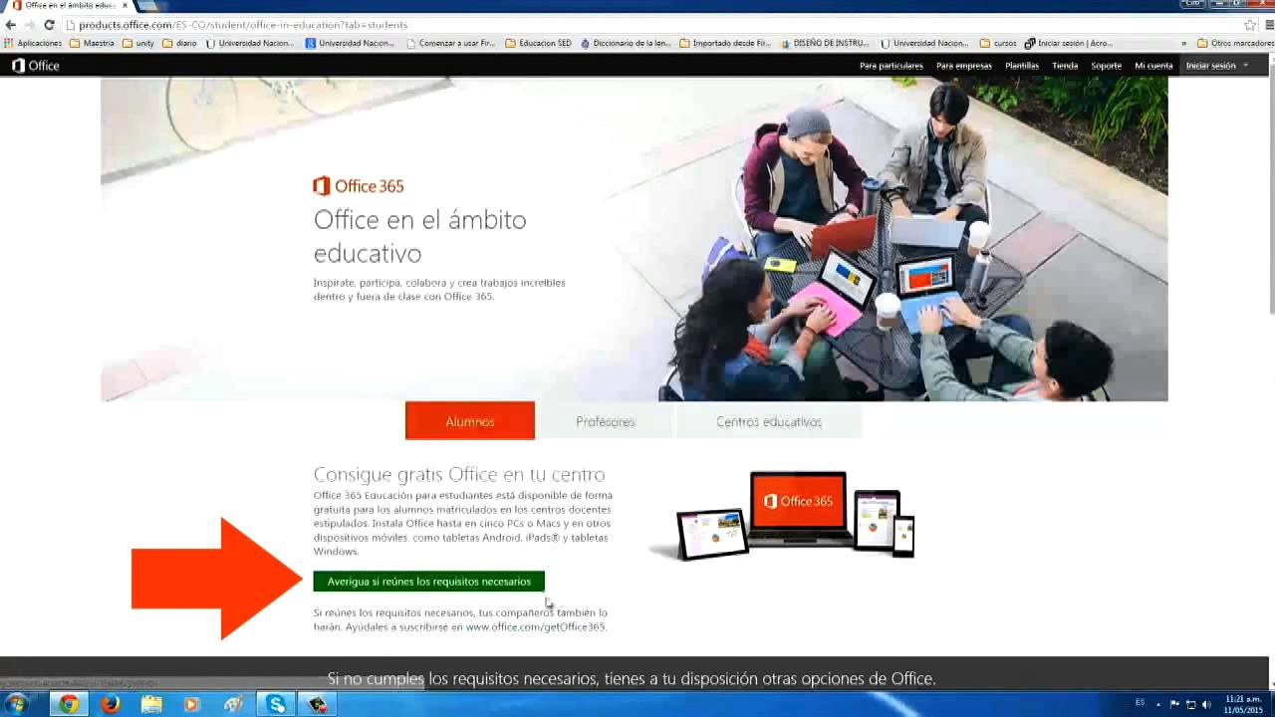The height and width of the screenshot is (717, 1275).
Task: Open the Windows Start menu
Action: tap(17, 704)
